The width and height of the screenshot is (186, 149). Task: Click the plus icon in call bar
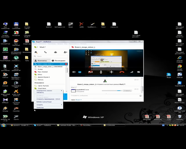point(111,72)
